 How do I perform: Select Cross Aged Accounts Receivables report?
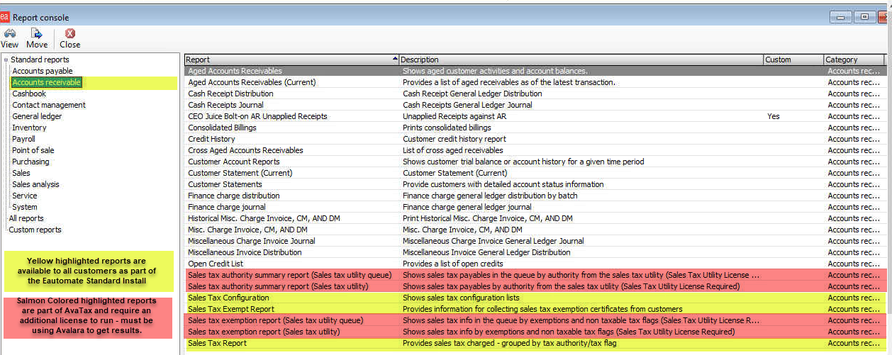click(x=535, y=150)
